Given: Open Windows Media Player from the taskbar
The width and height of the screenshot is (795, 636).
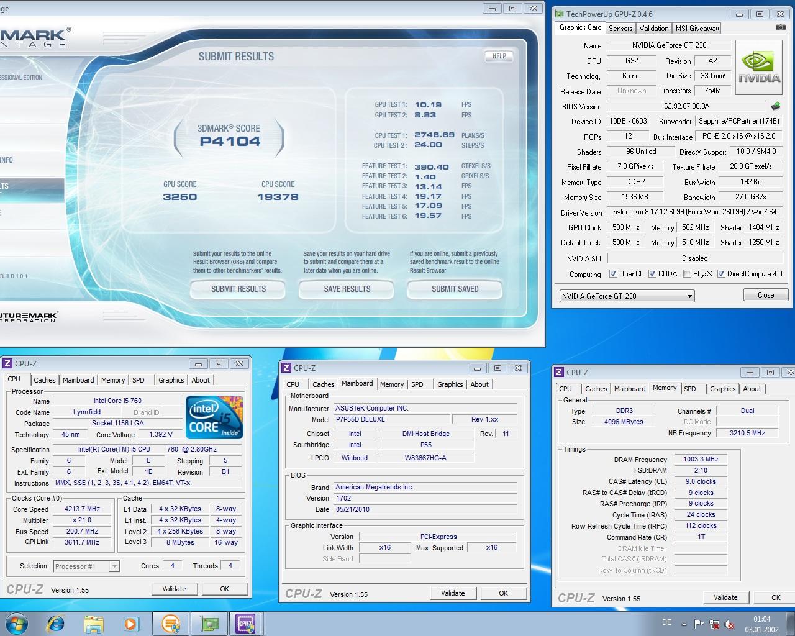Looking at the screenshot, I should (x=131, y=623).
